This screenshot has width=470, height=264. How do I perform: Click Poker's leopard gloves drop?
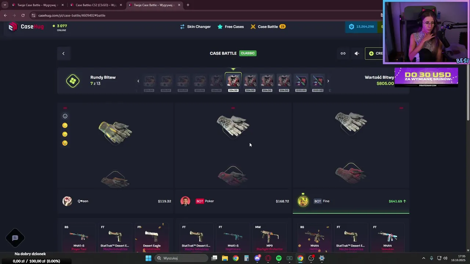point(233,126)
